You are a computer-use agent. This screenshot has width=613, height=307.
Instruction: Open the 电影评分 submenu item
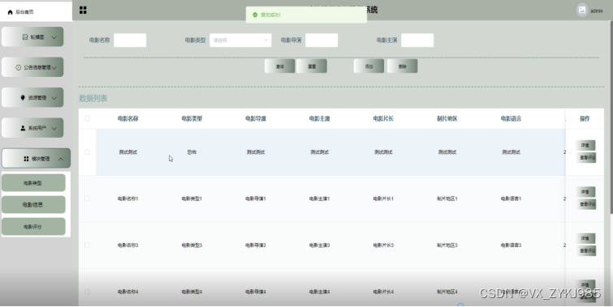pos(33,227)
